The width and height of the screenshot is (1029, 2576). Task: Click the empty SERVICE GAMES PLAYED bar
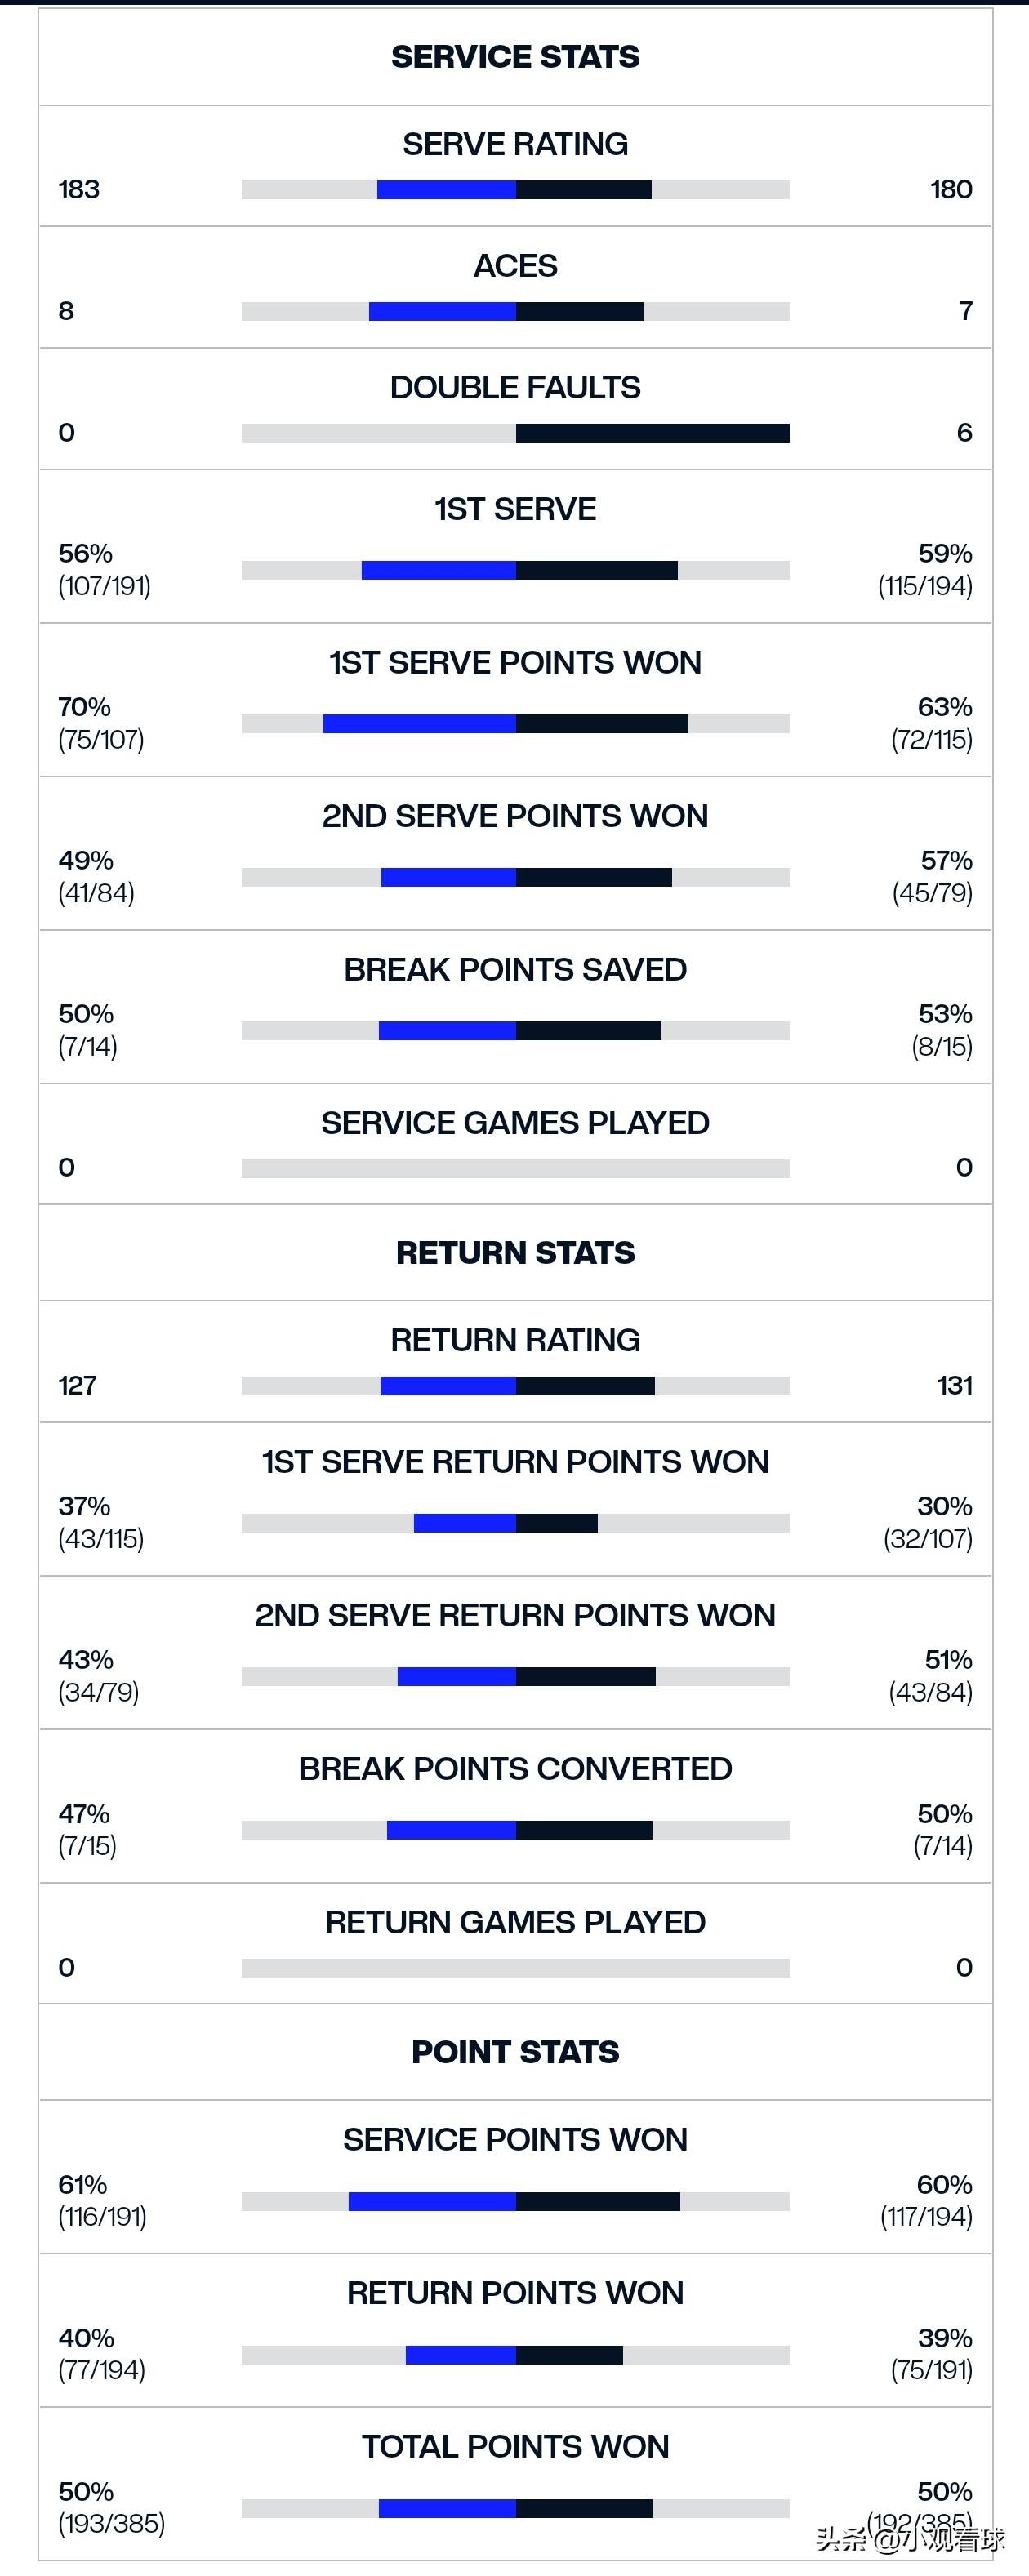pos(515,1168)
